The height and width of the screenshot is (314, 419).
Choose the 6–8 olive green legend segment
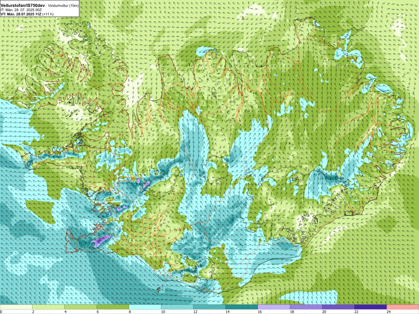113,307
